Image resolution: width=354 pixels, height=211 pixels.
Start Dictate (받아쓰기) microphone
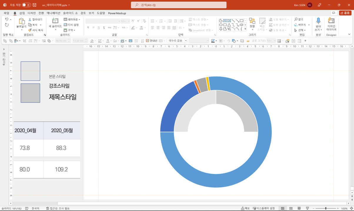[318, 24]
